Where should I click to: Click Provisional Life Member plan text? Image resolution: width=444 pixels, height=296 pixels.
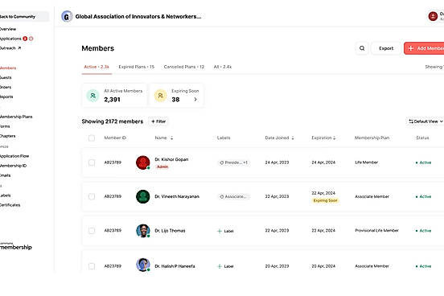(x=376, y=231)
